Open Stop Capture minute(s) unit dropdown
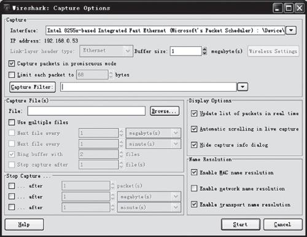The width and height of the screenshot is (307, 237). pyautogui.click(x=149, y=207)
